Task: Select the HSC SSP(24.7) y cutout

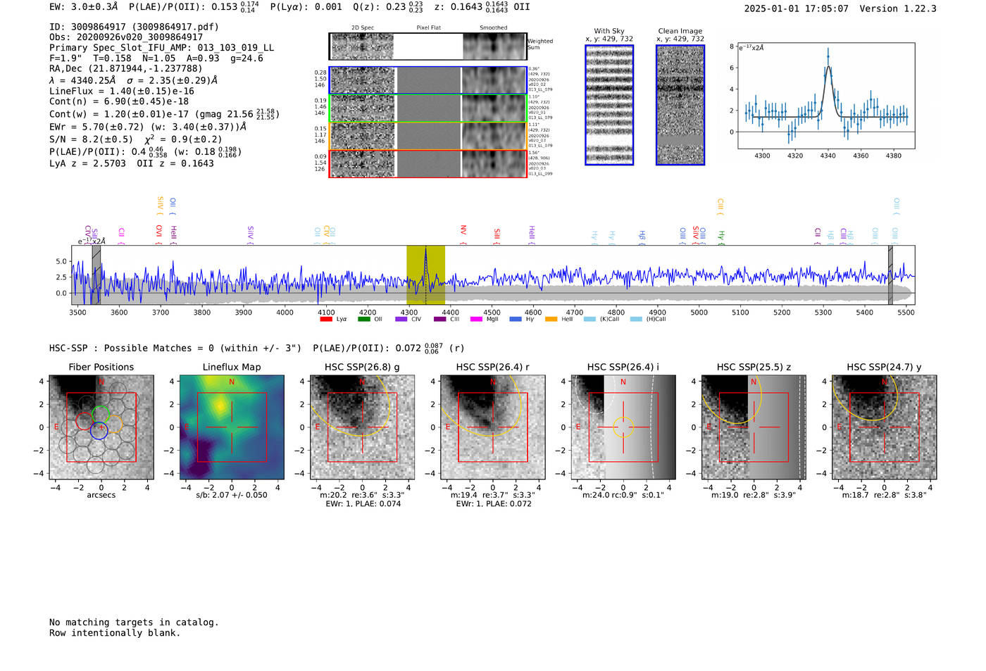Action: 885,427
